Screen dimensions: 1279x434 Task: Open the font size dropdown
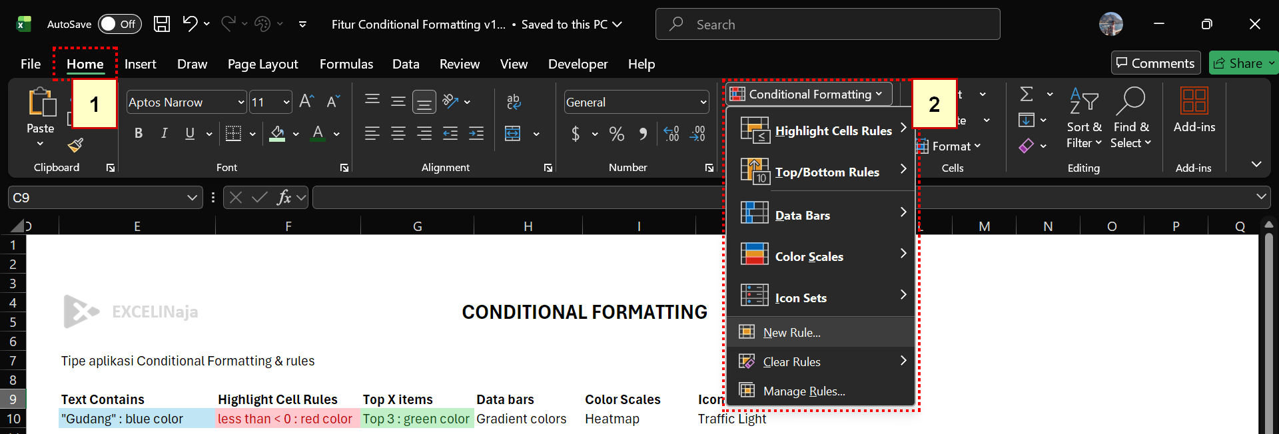[286, 102]
